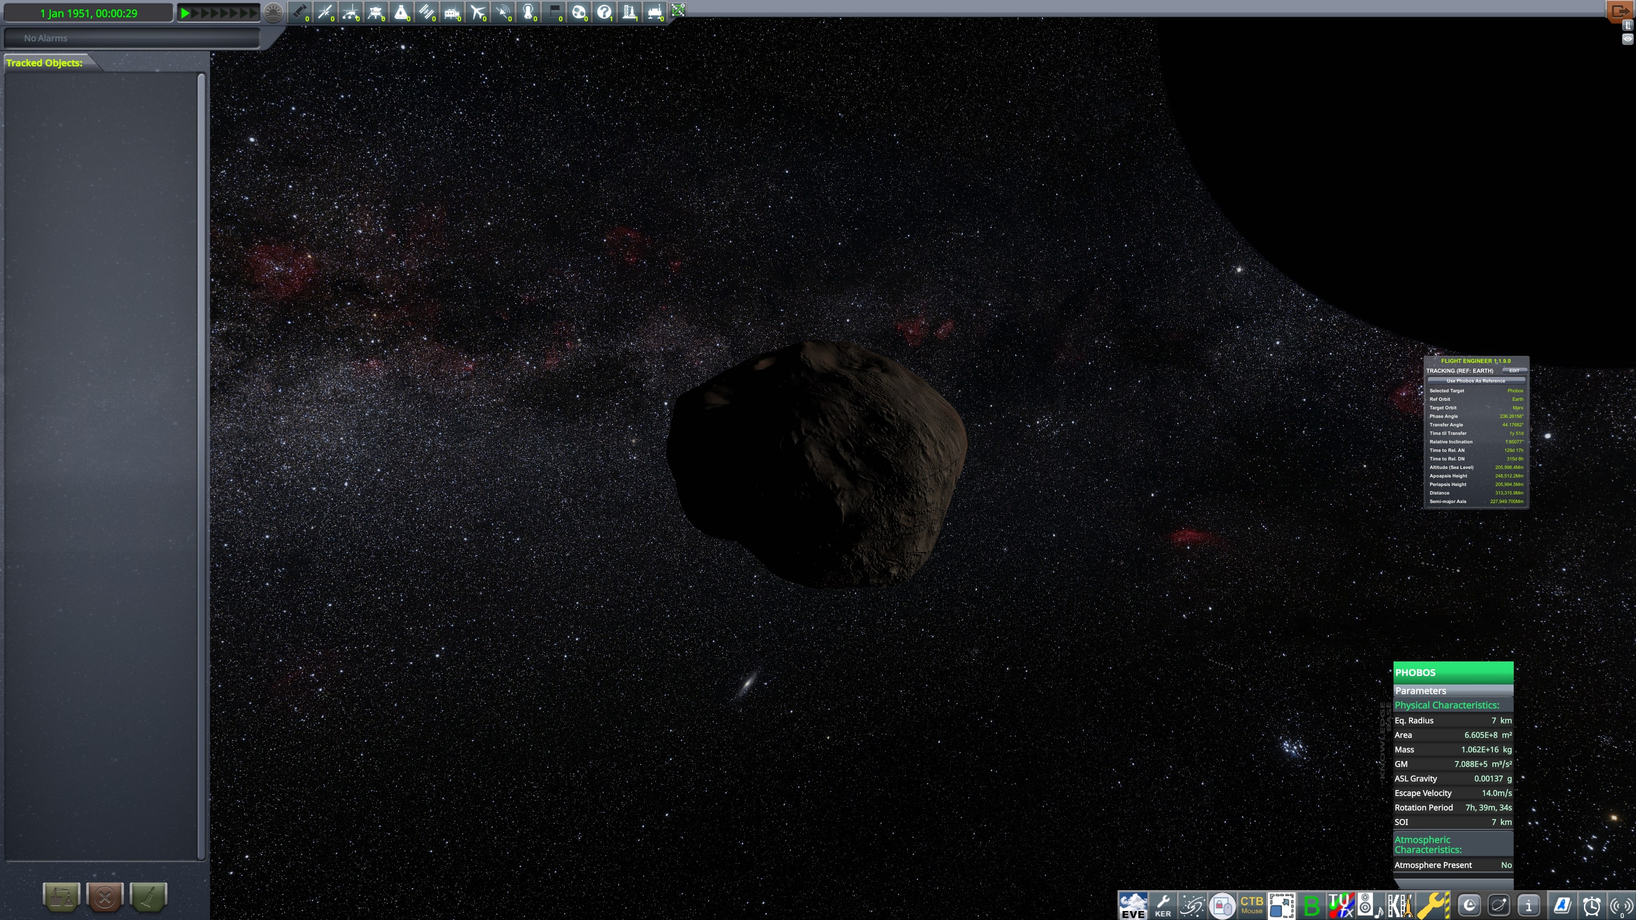Click the yellow wrench settings icon
The image size is (1636, 920).
pyautogui.click(x=1431, y=905)
